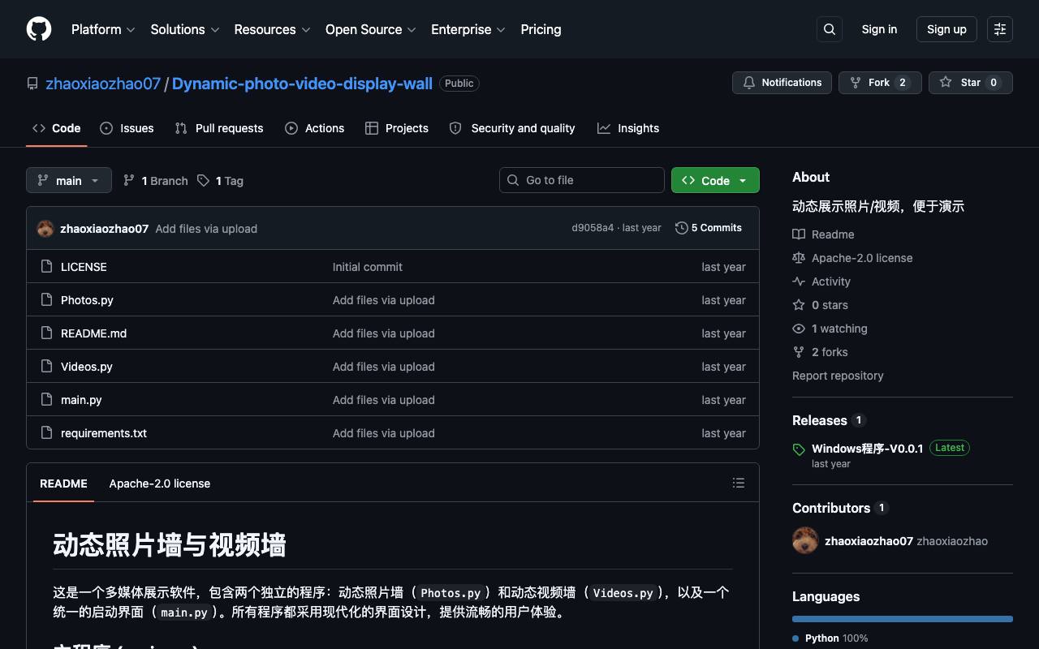1039x649 pixels.
Task: Click the file icon beside README.md
Action: click(46, 333)
